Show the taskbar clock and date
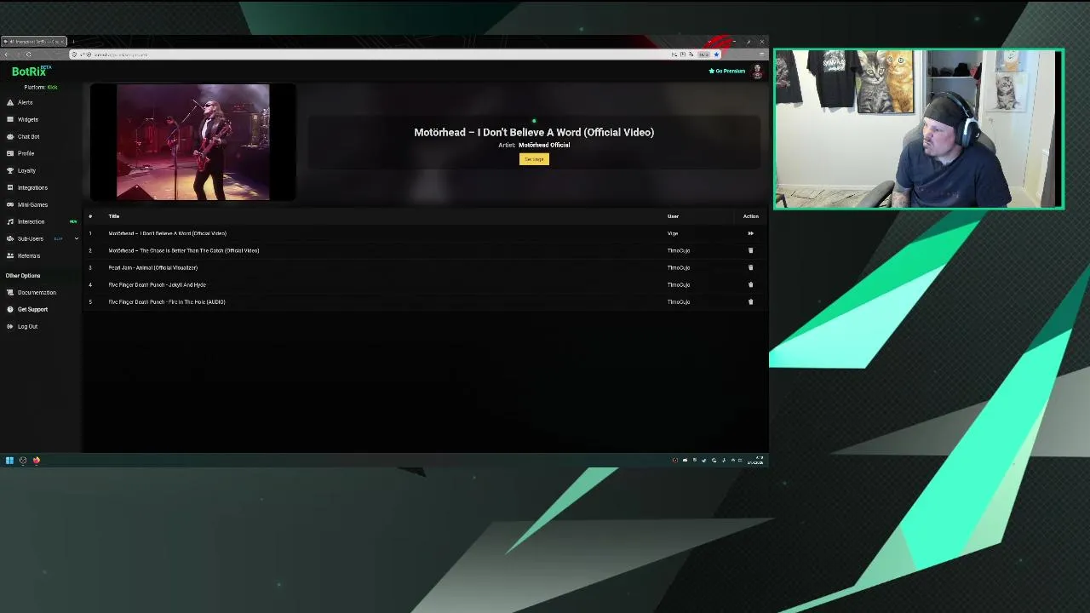 tap(755, 461)
